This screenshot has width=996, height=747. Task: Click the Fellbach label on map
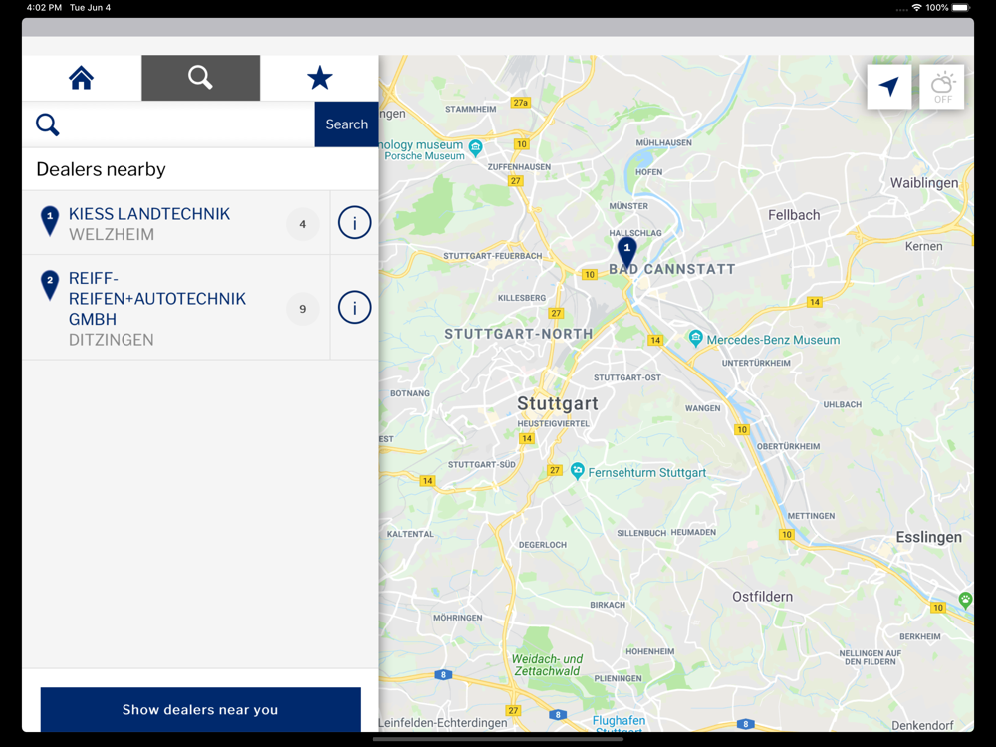(x=794, y=215)
